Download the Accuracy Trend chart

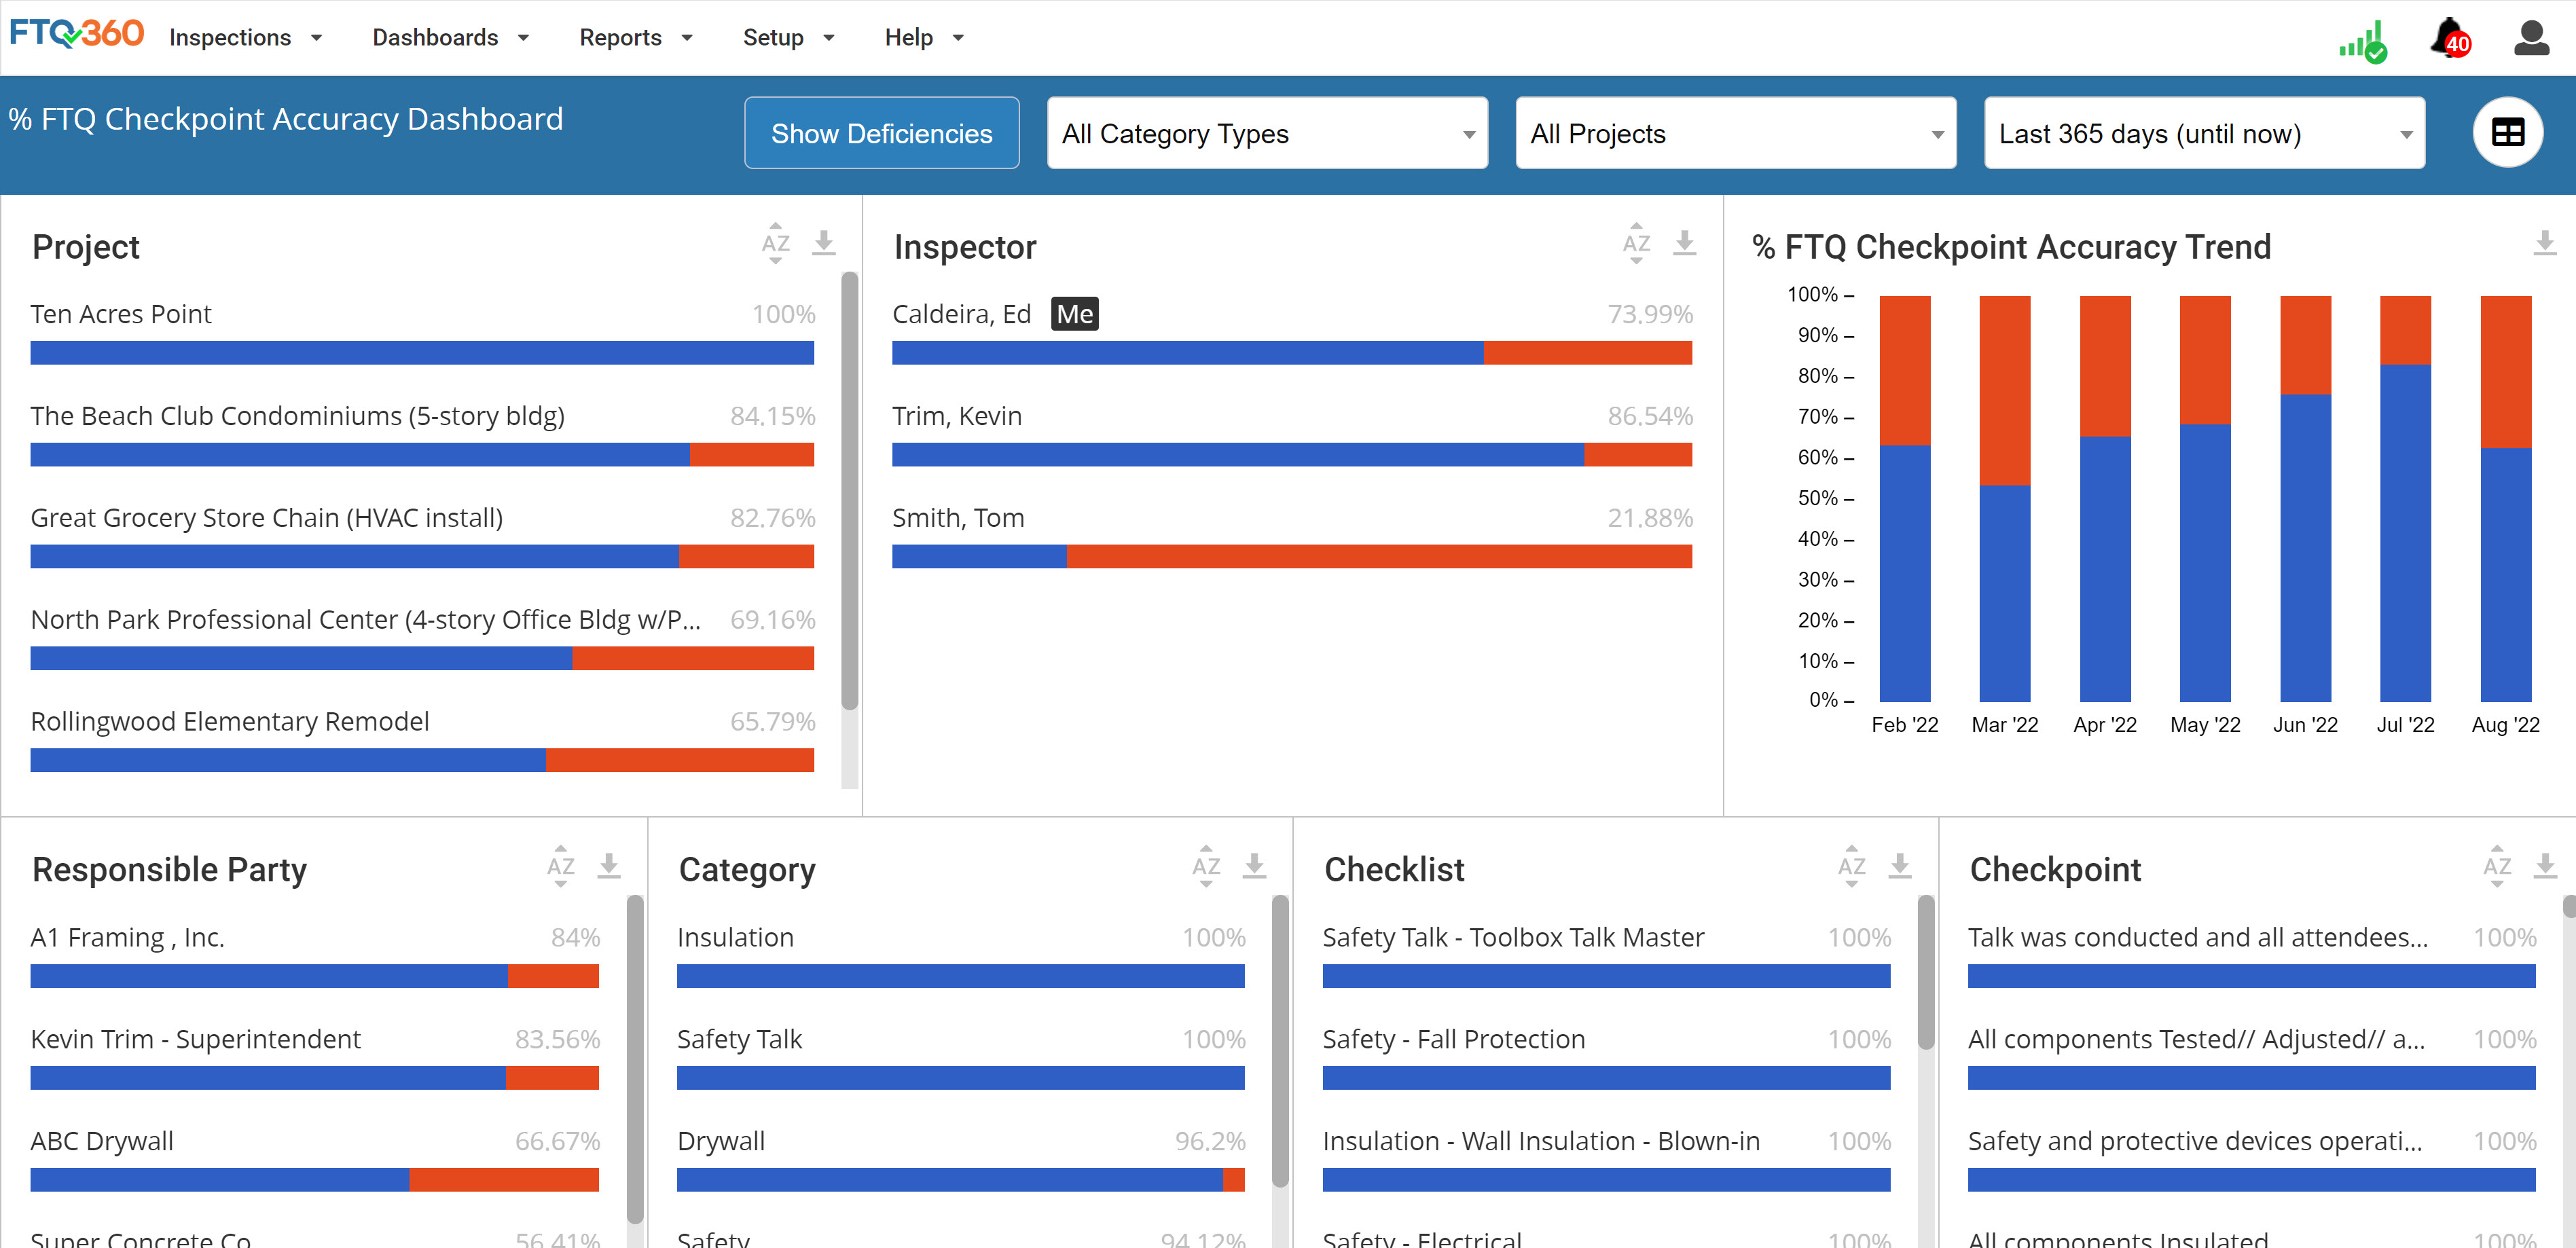point(2544,243)
